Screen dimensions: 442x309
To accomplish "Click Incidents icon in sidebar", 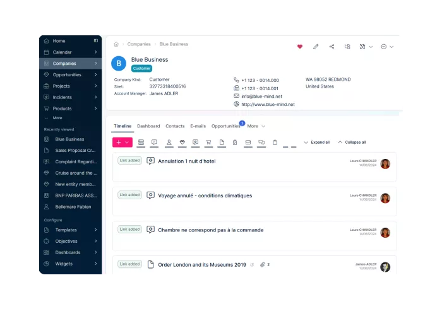I will tap(47, 97).
